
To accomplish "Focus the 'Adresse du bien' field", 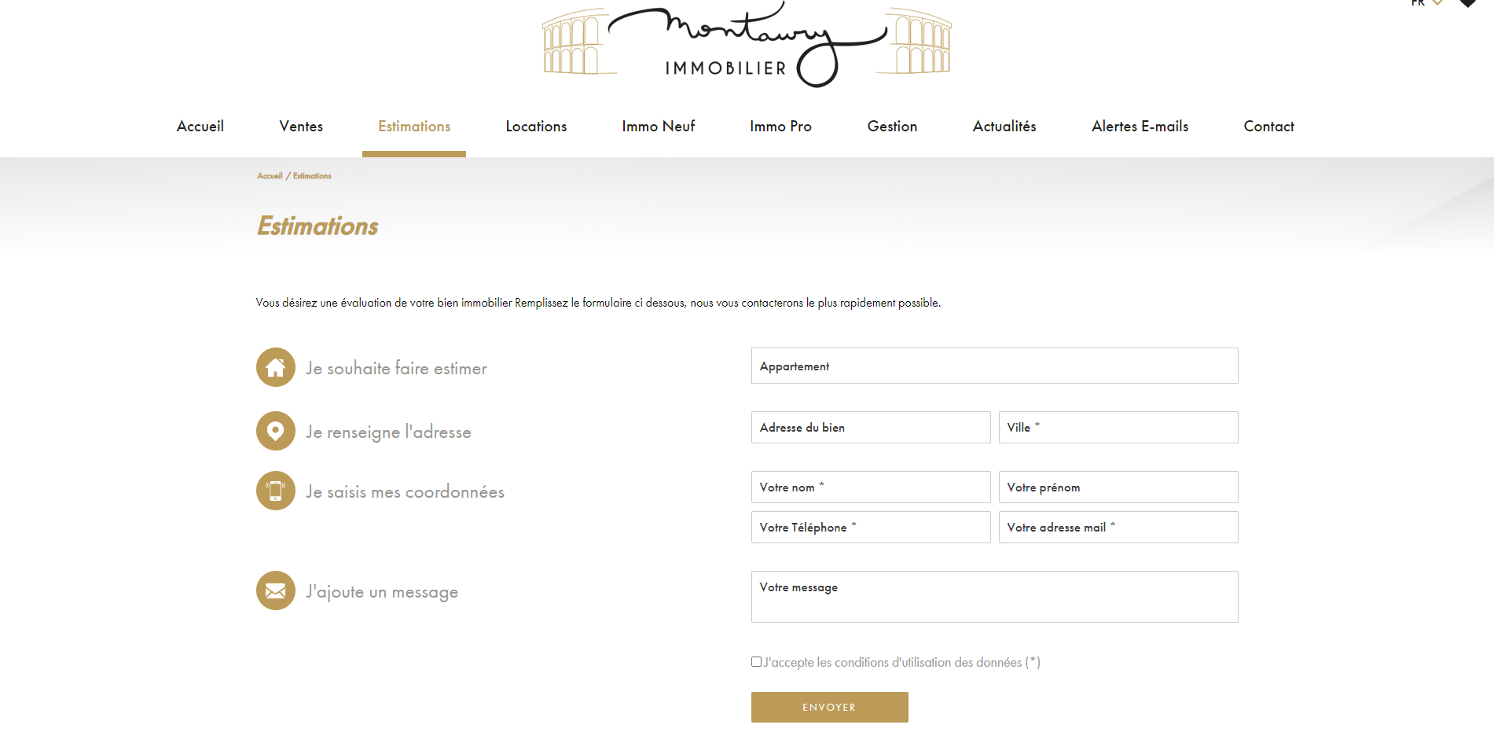I will [x=870, y=428].
